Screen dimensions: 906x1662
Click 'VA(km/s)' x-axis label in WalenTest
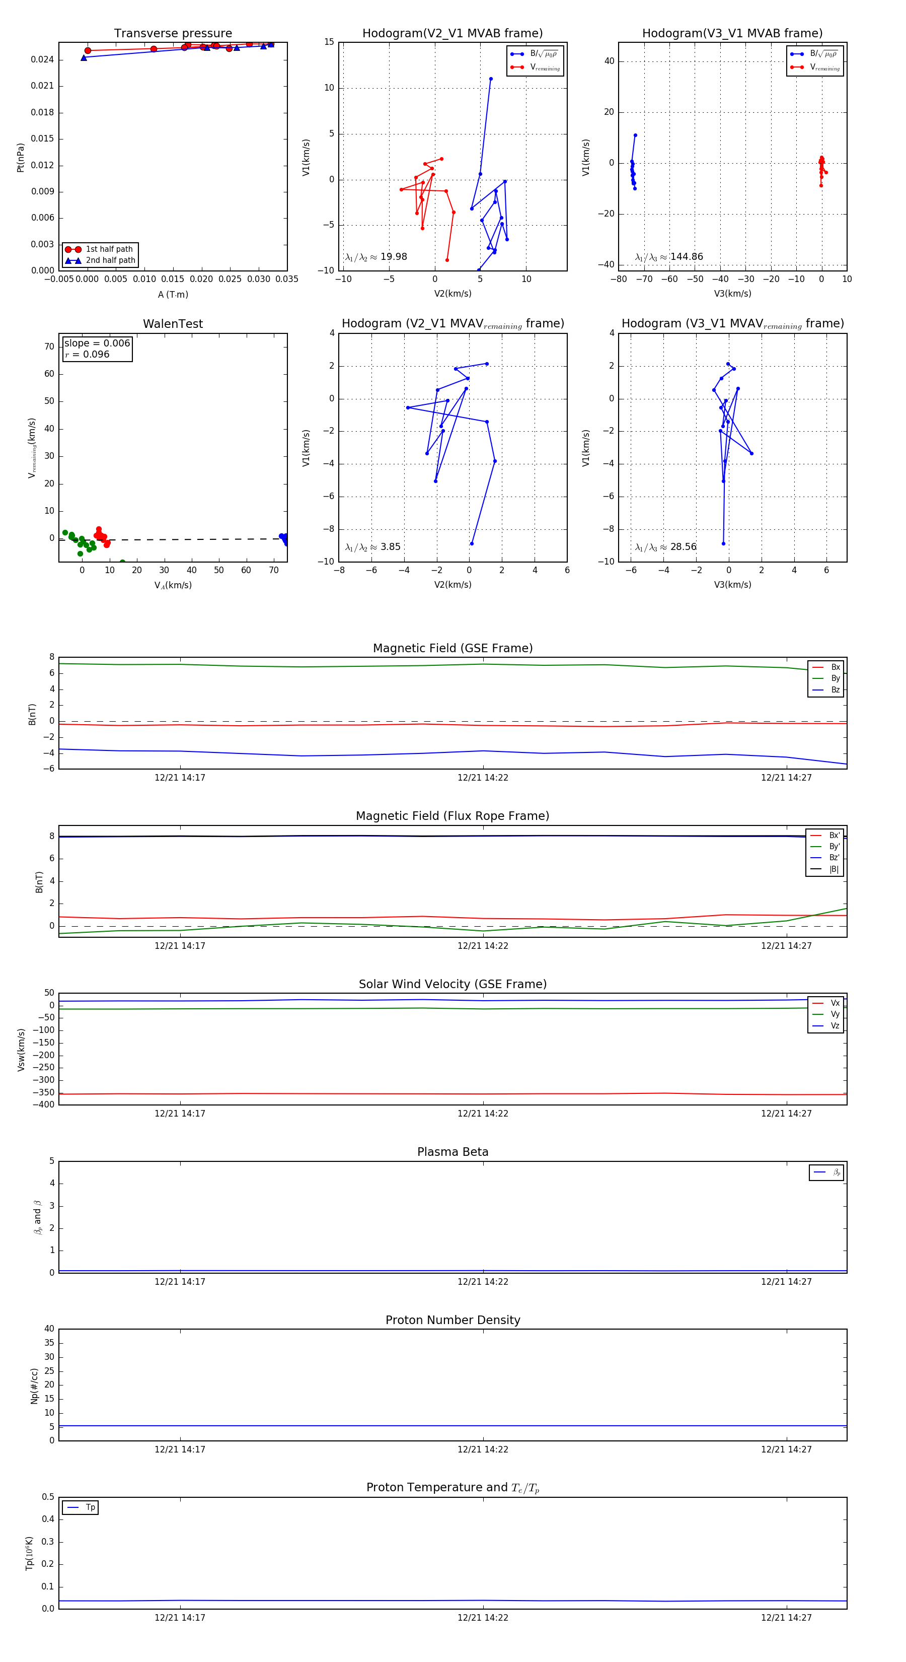(x=173, y=585)
